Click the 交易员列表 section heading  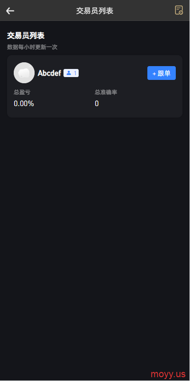point(26,36)
